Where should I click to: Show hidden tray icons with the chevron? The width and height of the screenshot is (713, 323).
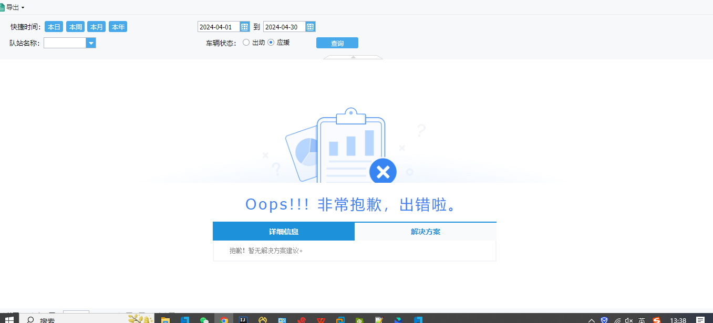[x=591, y=320]
